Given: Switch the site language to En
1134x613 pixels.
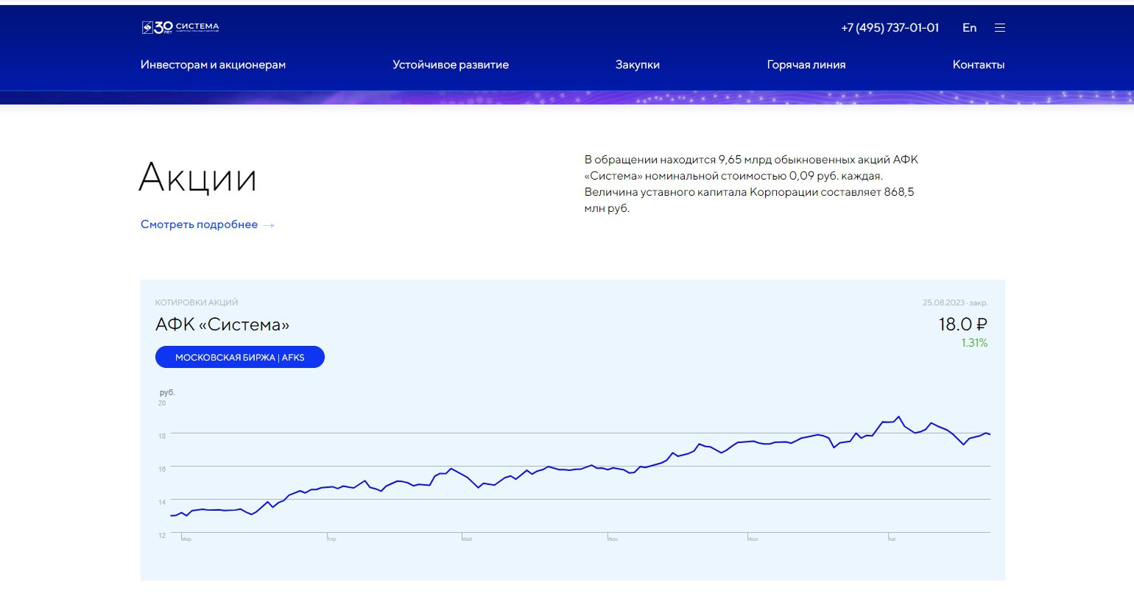Looking at the screenshot, I should (969, 28).
